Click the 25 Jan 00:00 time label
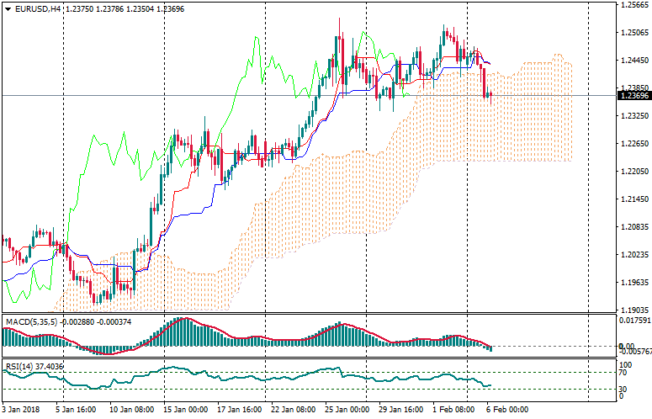Image resolution: width=652 pixels, height=419 pixels. click(347, 410)
